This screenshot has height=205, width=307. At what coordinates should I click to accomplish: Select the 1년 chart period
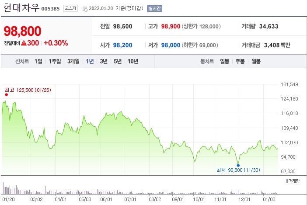[x=90, y=62]
